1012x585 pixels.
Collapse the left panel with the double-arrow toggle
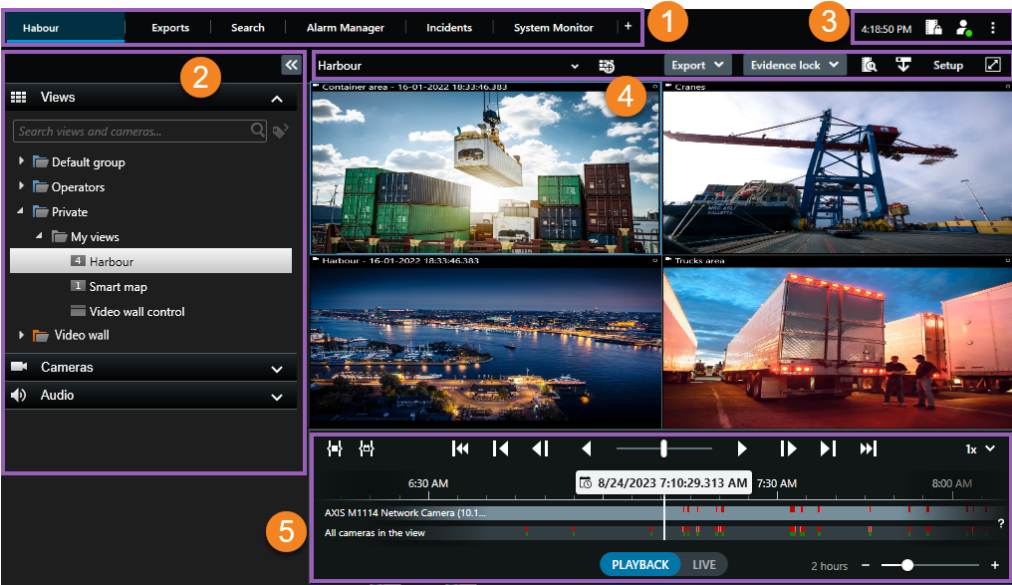pyautogui.click(x=291, y=64)
